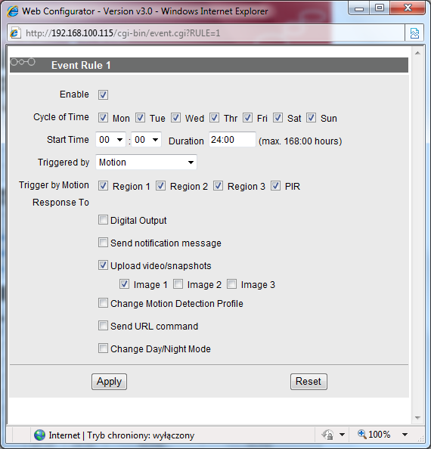The height and width of the screenshot is (449, 431).
Task: Click the scrollbar up arrow
Action: [417, 53]
